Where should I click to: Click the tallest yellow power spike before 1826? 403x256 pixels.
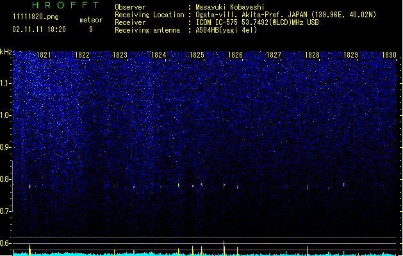pos(224,248)
